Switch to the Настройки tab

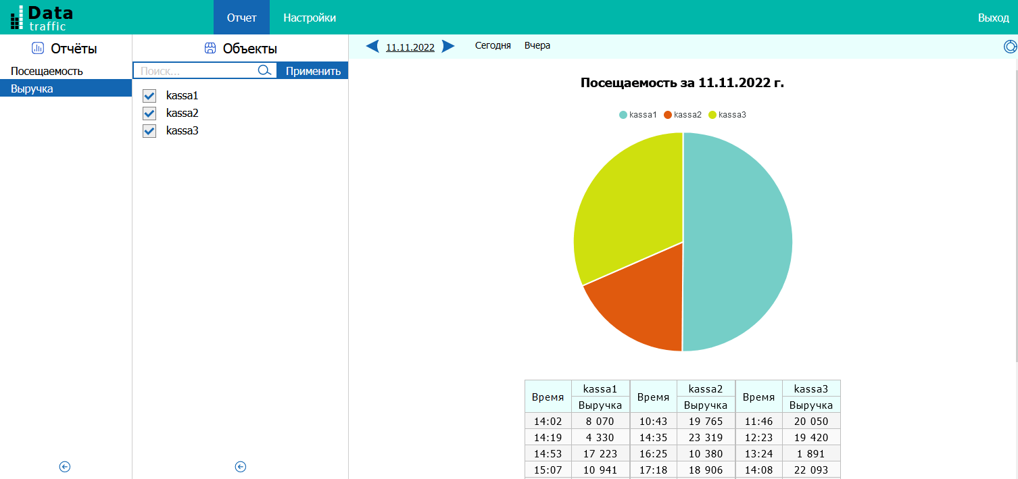pyautogui.click(x=309, y=18)
